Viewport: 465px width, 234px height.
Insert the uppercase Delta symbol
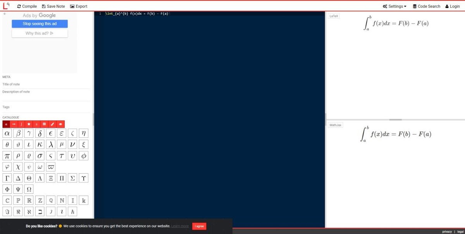tap(18, 178)
